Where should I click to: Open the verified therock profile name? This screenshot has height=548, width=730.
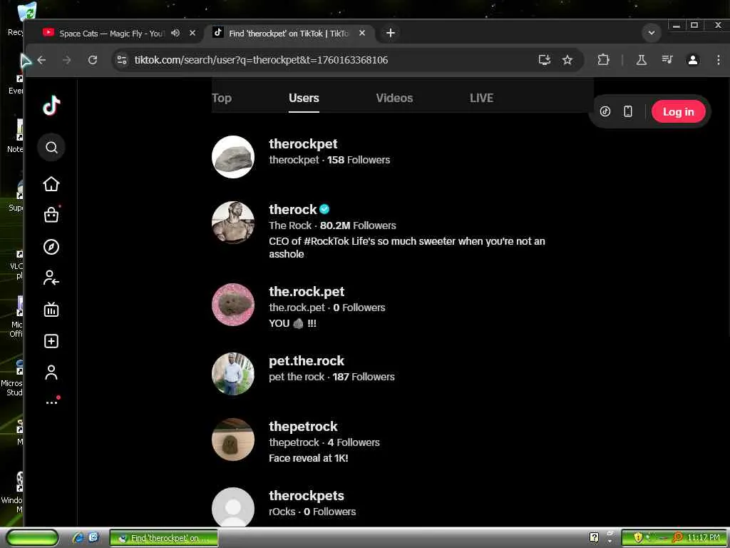click(x=293, y=210)
